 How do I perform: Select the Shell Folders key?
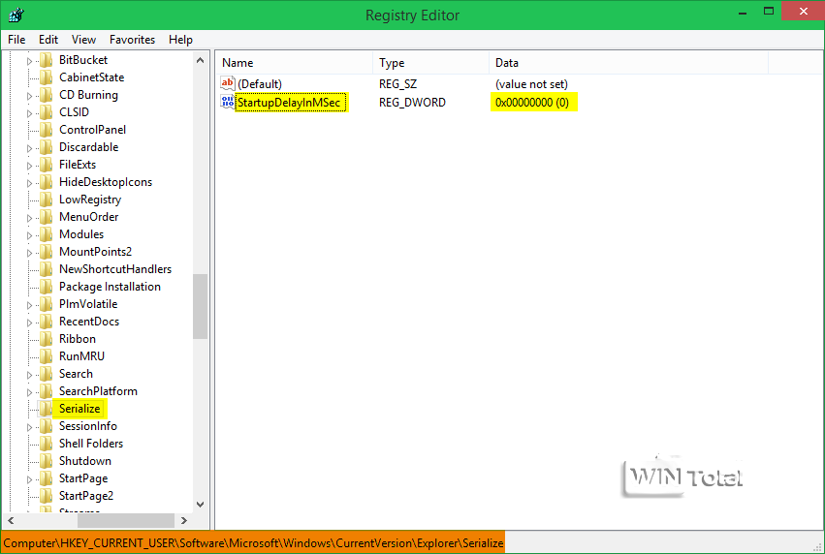[91, 444]
